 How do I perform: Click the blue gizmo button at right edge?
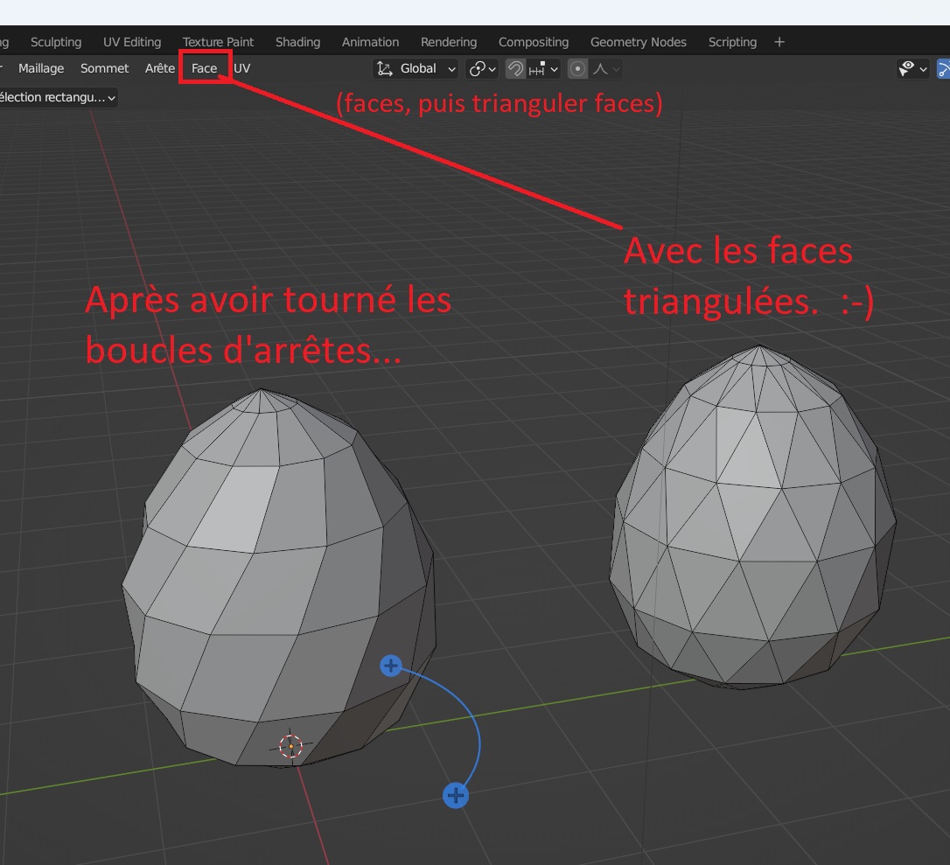(944, 68)
